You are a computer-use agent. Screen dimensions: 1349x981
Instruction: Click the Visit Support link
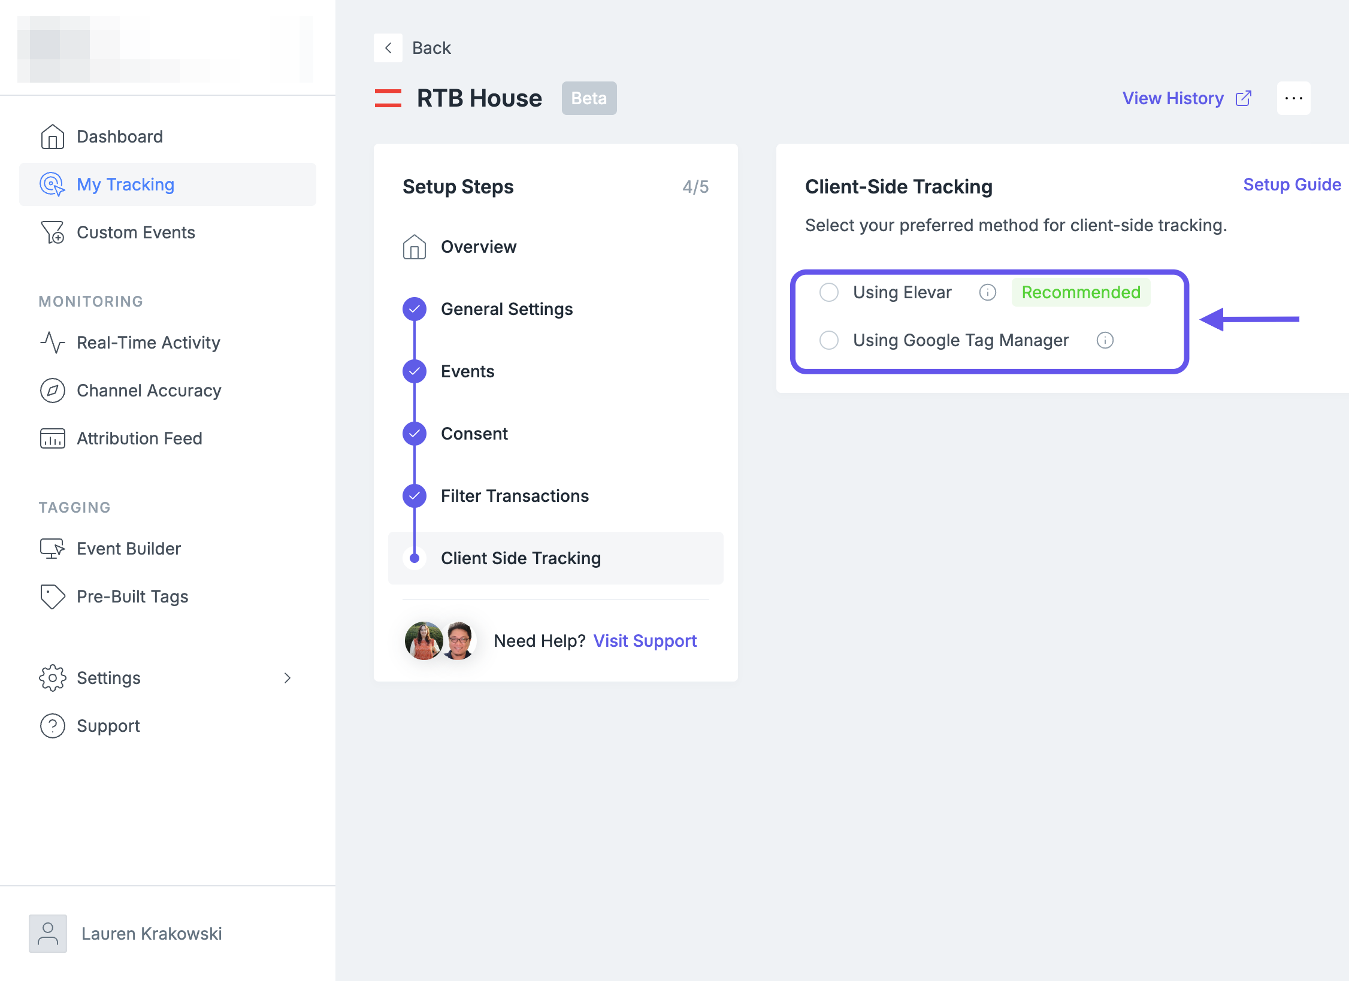coord(645,641)
